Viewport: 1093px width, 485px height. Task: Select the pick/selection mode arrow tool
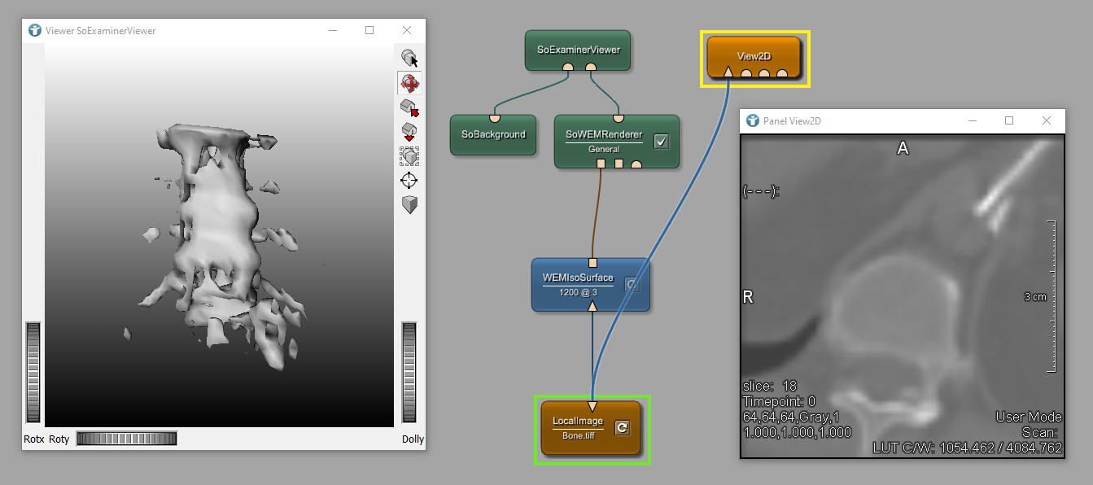(x=409, y=59)
